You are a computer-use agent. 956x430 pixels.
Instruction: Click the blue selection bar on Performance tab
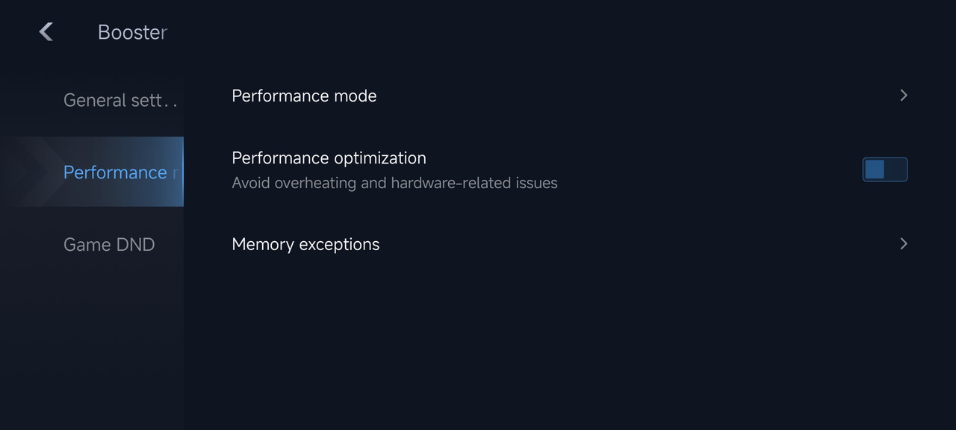pyautogui.click(x=182, y=172)
